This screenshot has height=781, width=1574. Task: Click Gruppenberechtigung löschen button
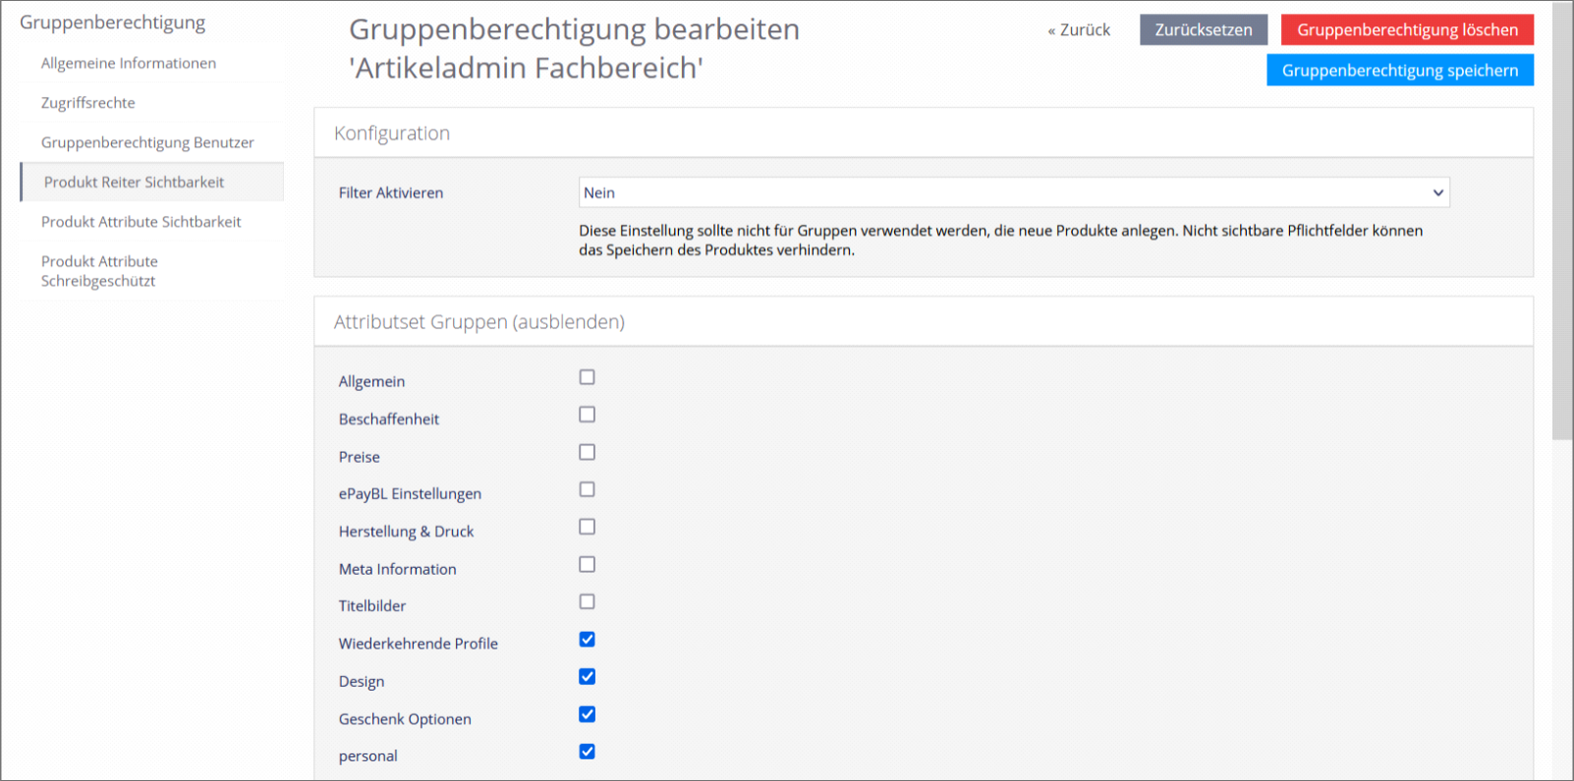click(x=1407, y=29)
